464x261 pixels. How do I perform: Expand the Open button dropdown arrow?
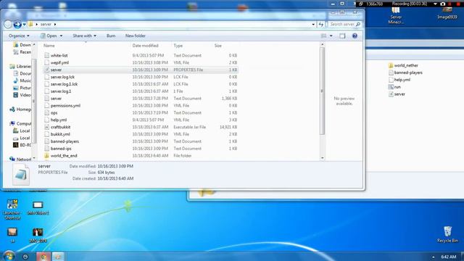(61, 36)
